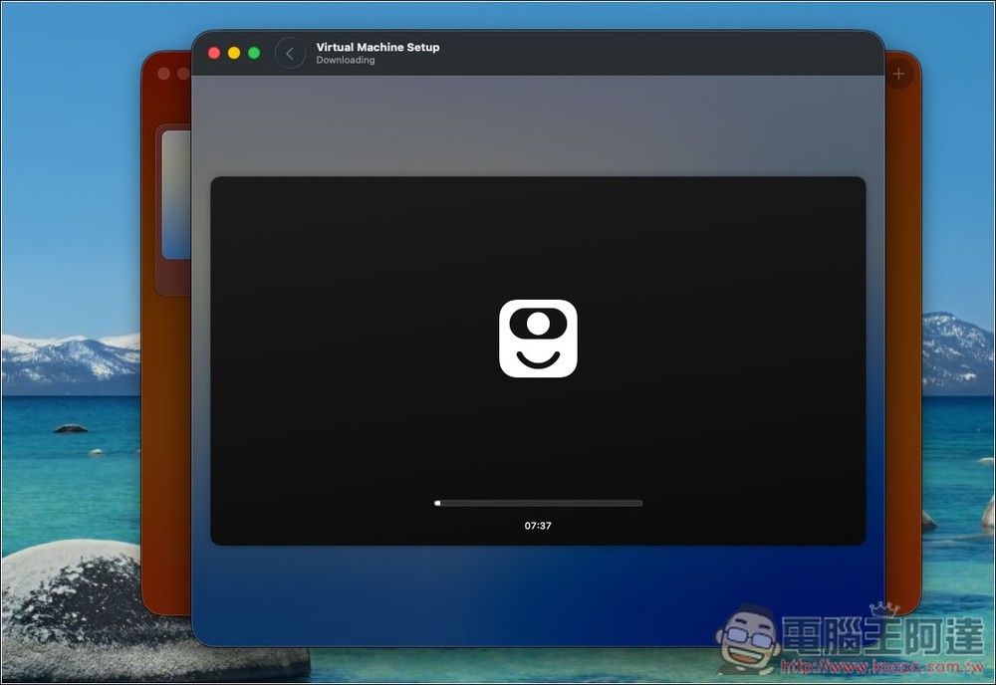Click the dimmed close button of background window
This screenshot has height=685, width=996.
click(164, 74)
